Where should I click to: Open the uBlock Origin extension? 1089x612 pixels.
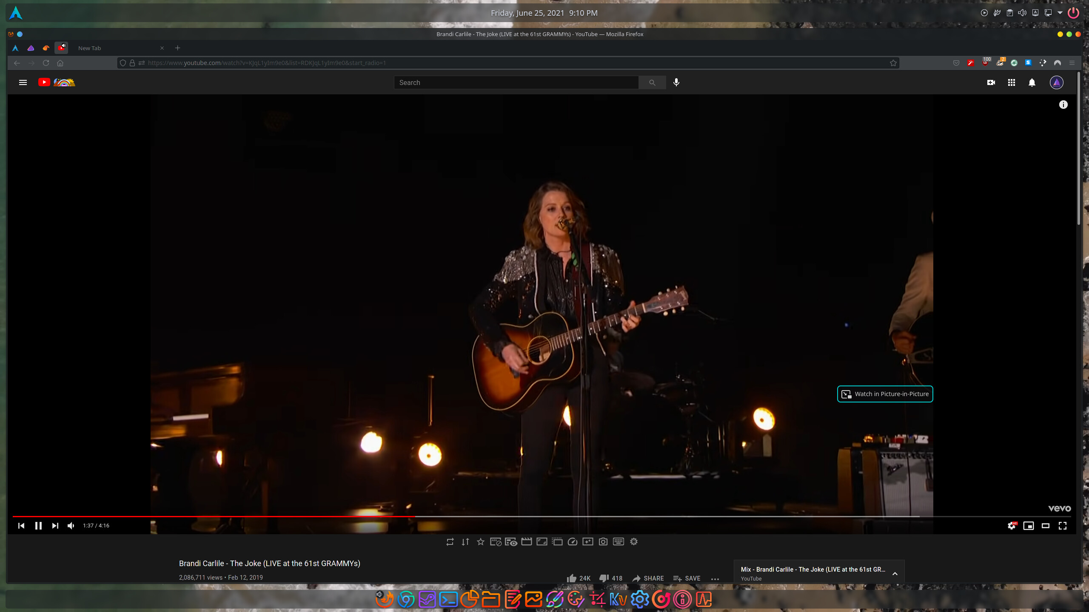(x=985, y=62)
